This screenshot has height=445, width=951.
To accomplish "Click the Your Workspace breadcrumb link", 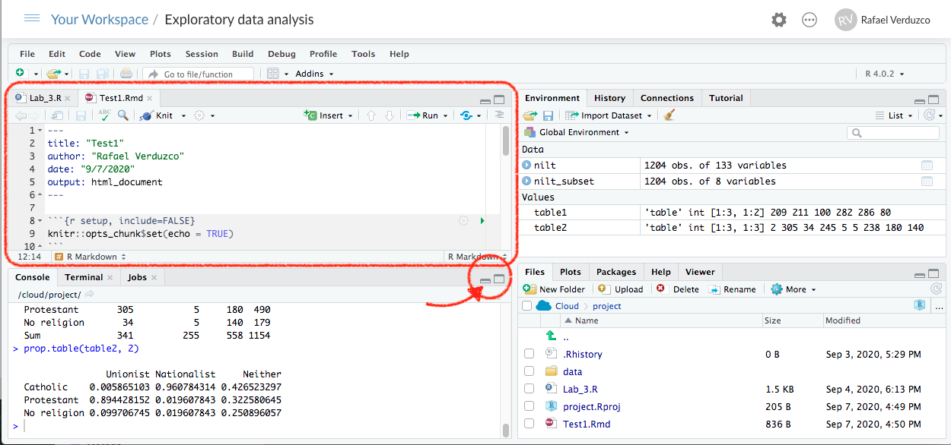I will pos(100,20).
